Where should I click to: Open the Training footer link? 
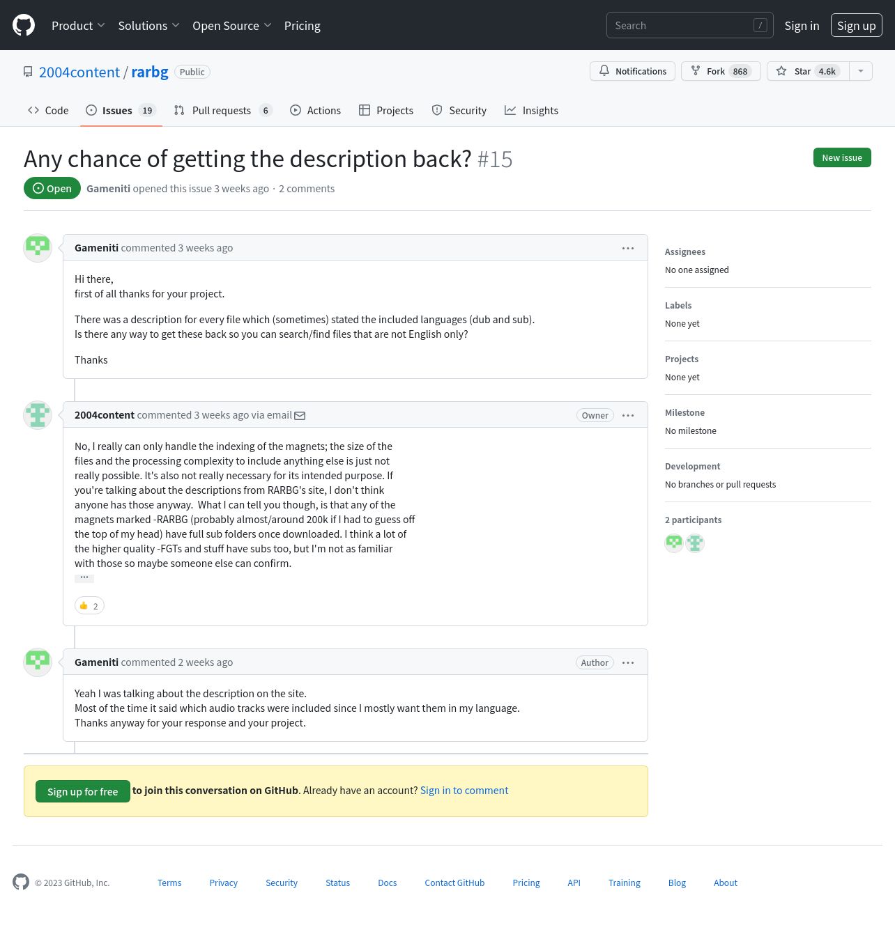[625, 883]
